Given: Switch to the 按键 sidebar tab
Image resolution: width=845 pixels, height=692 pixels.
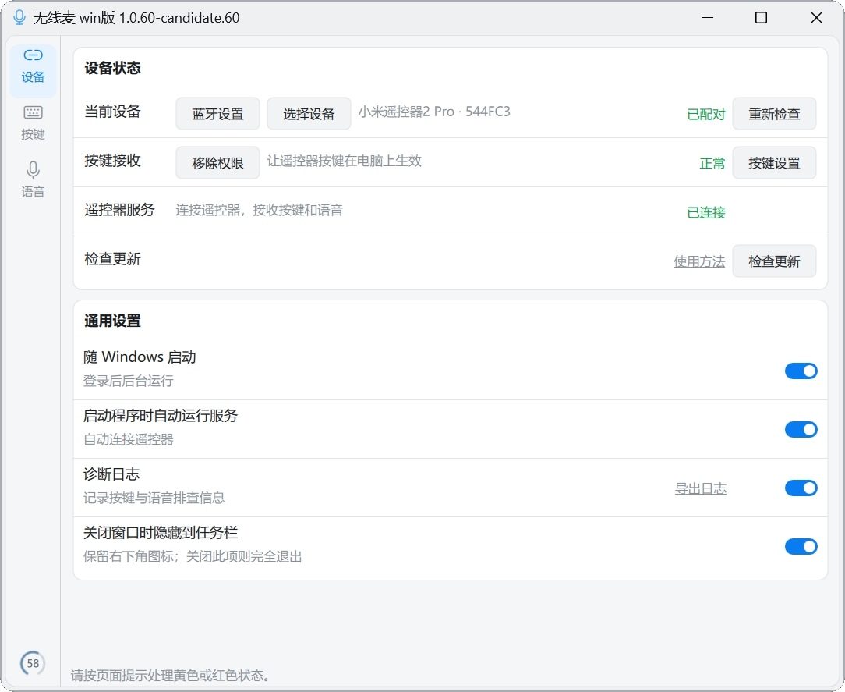Looking at the screenshot, I should click(x=33, y=124).
